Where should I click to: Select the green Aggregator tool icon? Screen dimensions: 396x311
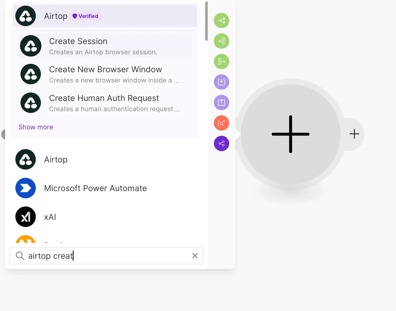coord(222,61)
